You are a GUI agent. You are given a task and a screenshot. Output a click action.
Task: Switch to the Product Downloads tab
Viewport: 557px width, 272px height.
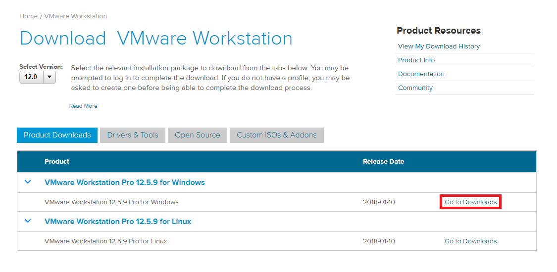(57, 135)
